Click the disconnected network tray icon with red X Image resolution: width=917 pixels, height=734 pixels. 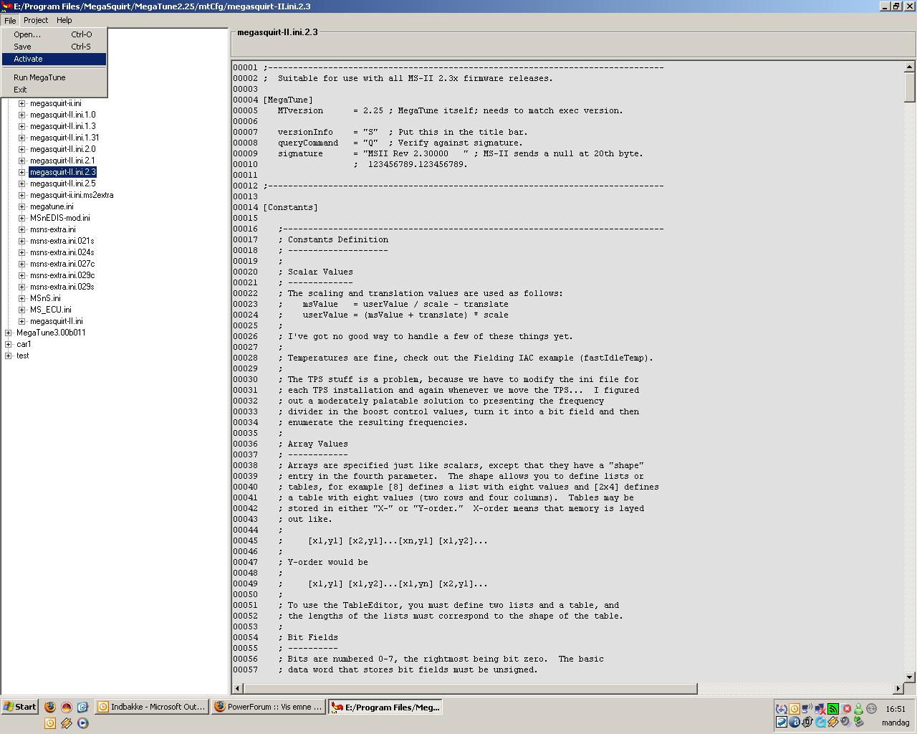(x=821, y=709)
